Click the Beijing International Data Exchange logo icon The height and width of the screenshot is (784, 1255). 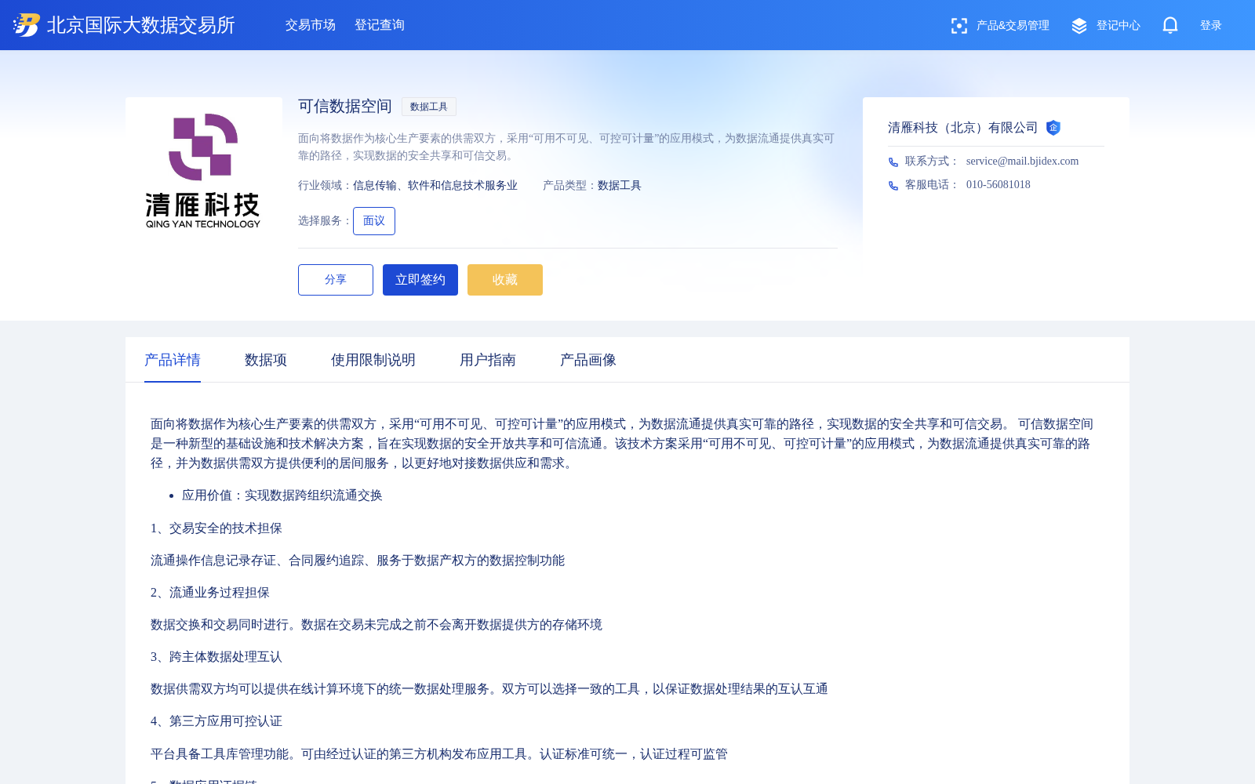26,25
